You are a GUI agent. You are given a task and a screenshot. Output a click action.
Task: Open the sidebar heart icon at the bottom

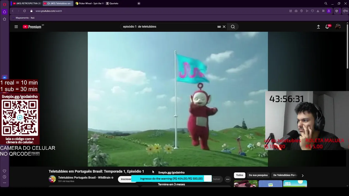4,171
